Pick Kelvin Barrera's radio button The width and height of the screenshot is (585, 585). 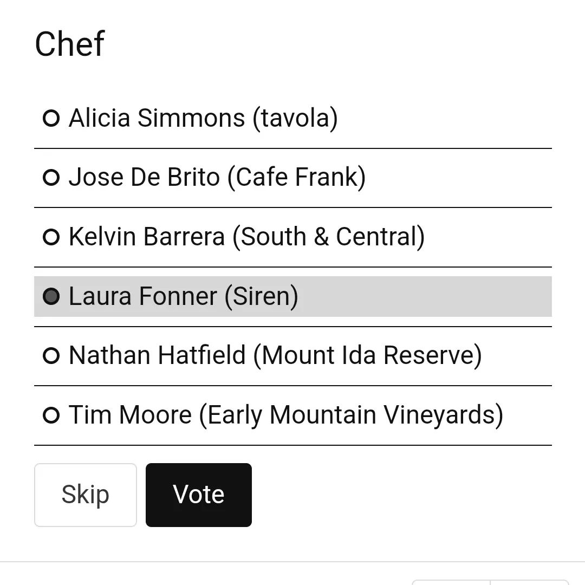(x=51, y=237)
